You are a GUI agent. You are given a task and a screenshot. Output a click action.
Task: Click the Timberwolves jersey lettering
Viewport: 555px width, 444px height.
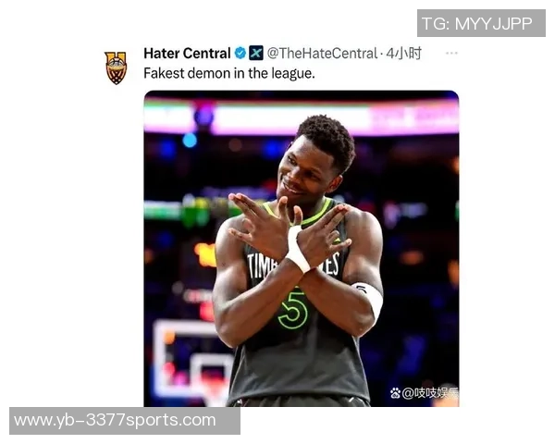[x=293, y=265]
